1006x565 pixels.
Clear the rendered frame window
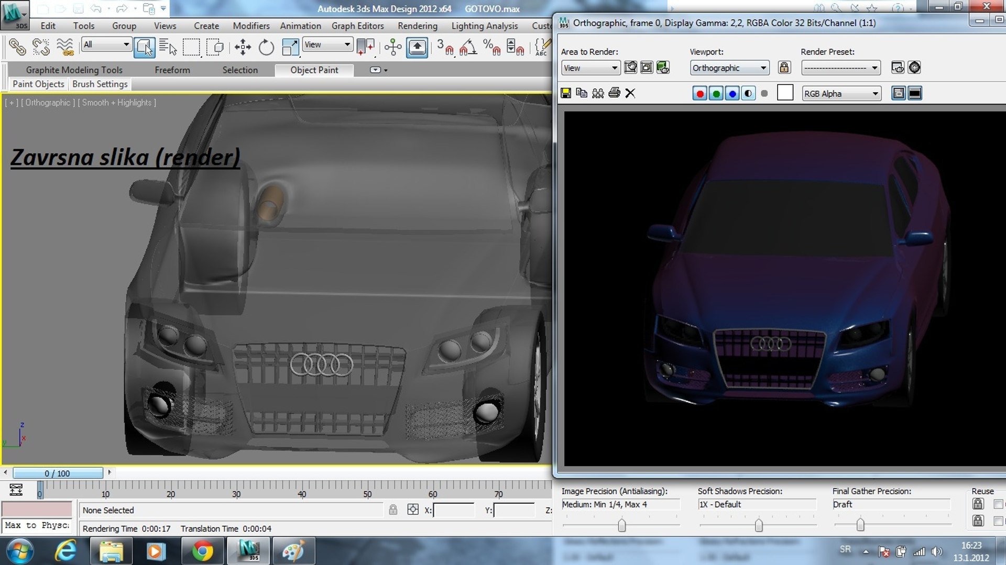pos(630,93)
